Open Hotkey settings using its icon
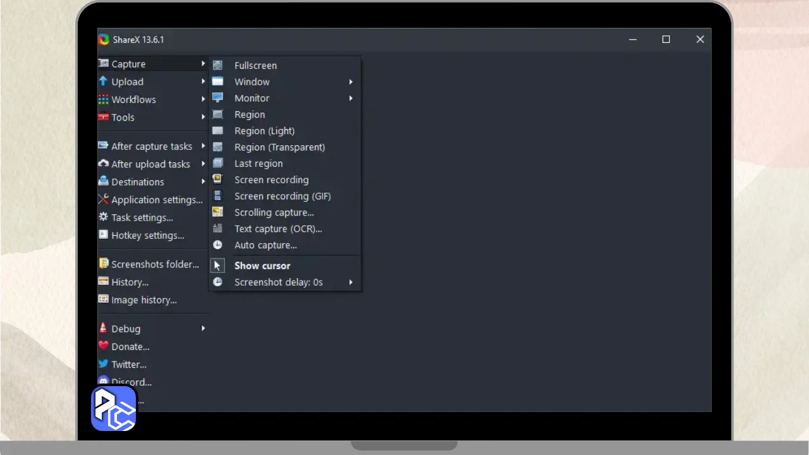Screen dimensions: 809x455 (104, 235)
